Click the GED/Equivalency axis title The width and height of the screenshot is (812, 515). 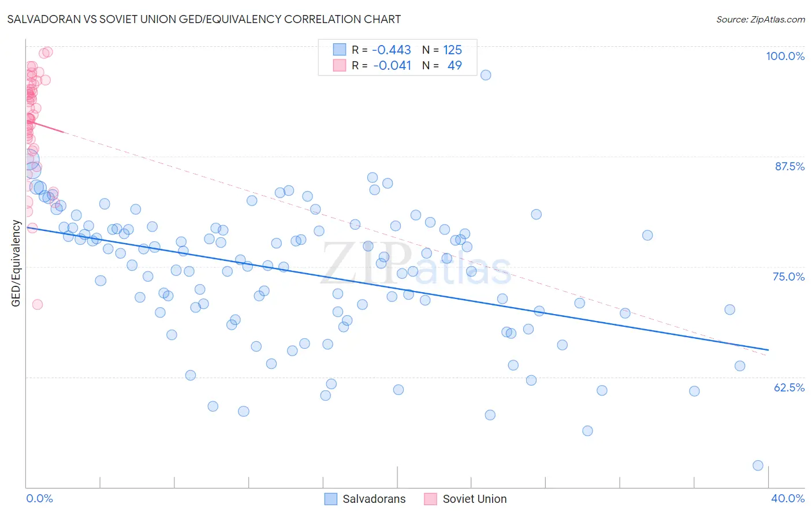[16, 263]
